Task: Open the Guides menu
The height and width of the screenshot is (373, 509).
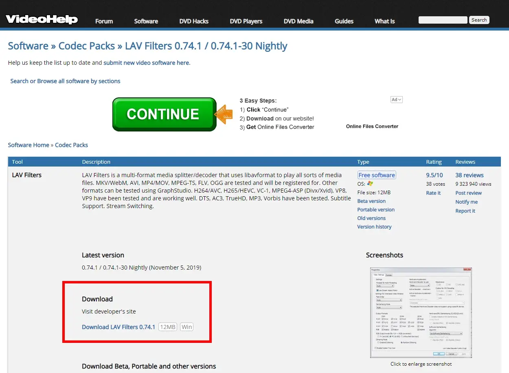Action: (x=344, y=21)
